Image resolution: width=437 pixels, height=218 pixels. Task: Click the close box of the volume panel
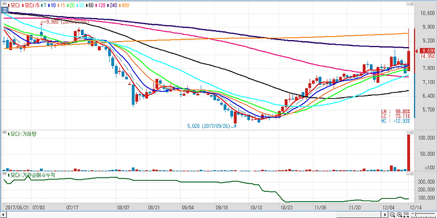click(412, 133)
